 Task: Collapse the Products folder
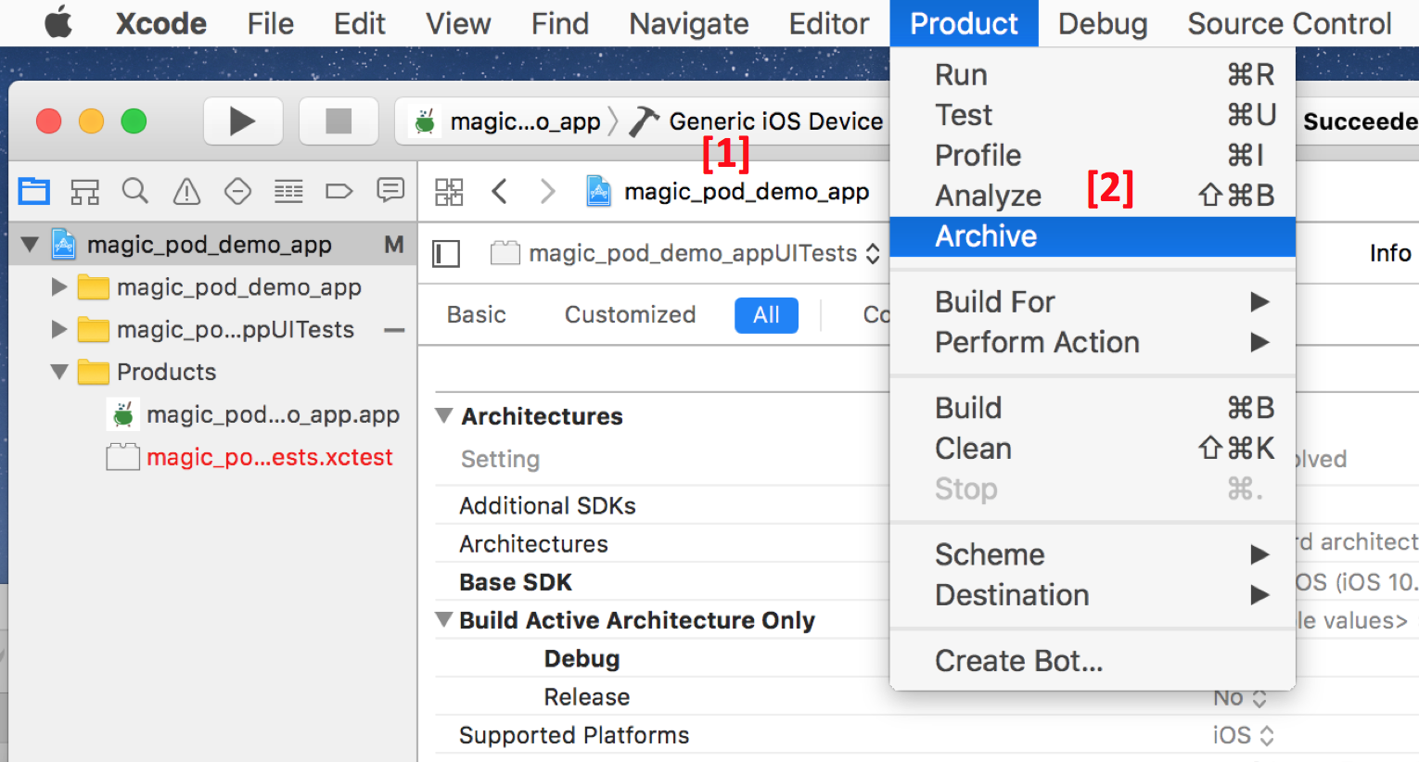coord(59,372)
